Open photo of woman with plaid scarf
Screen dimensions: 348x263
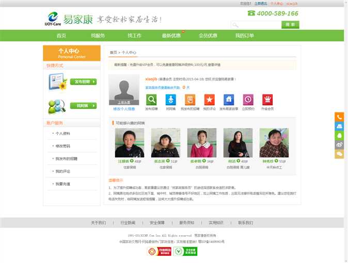pos(274,143)
